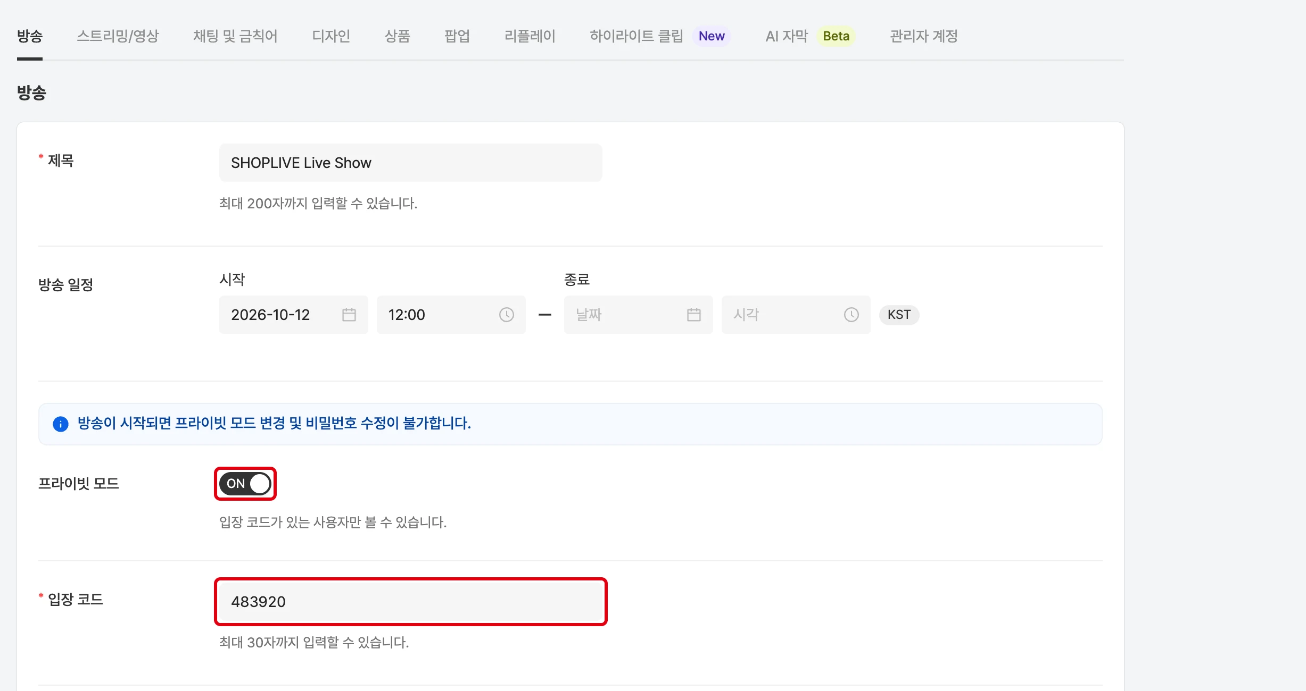1306x691 pixels.
Task: Open the 하이라이트 클립 tab
Action: (x=637, y=36)
